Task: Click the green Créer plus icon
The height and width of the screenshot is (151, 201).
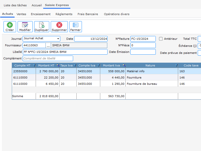Action: [x=10, y=25]
